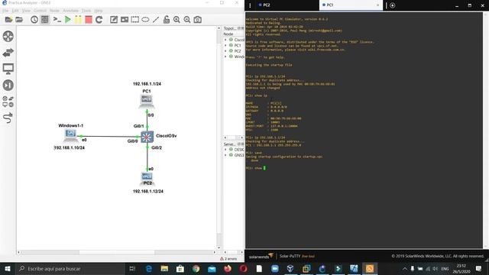Browse security devices in sidebar
Viewport: 489px width, 275px height.
tap(8, 85)
